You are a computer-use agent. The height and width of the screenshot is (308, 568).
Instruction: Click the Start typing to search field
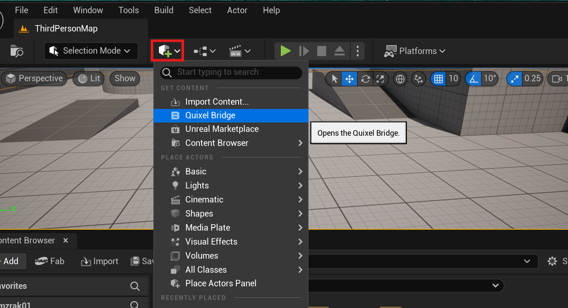click(231, 72)
